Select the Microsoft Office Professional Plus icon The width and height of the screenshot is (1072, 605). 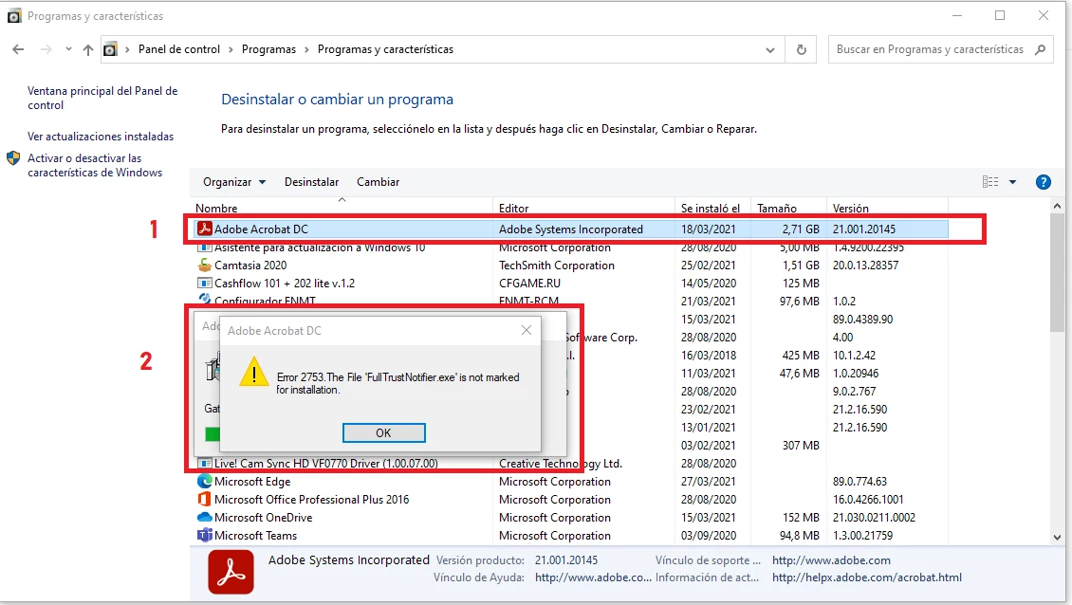coord(204,499)
